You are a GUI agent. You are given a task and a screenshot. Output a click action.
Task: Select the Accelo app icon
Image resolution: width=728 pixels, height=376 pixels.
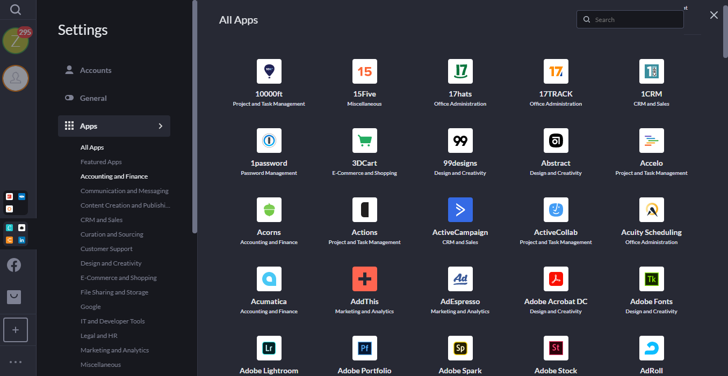tap(652, 141)
